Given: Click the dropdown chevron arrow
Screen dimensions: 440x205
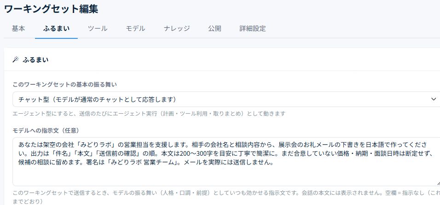Looking at the screenshot, I should click(434, 99).
